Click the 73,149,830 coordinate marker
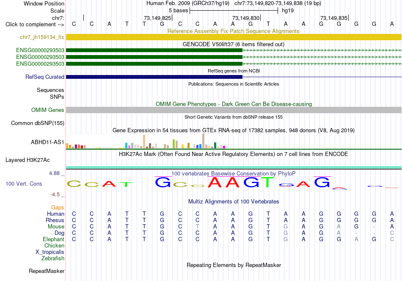Image resolution: width=402 pixels, height=281 pixels. 246,18
